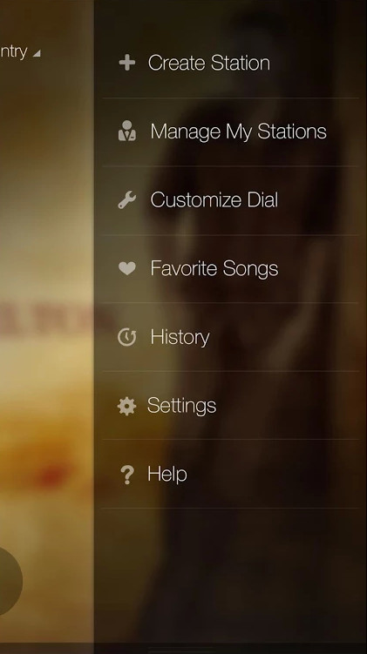
Task: Tap the gear icon for Settings
Action: point(126,406)
